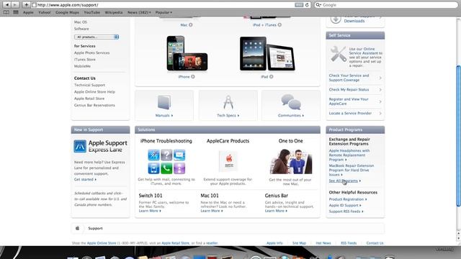Expand Check Your Service and Support Coverage

(355, 78)
